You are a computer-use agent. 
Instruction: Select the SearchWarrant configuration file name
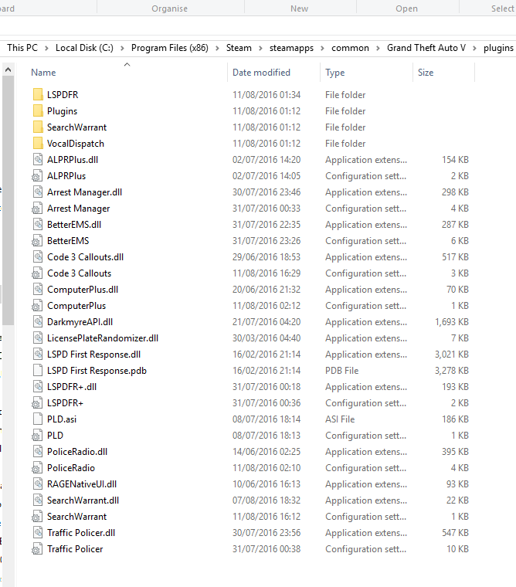pos(76,517)
